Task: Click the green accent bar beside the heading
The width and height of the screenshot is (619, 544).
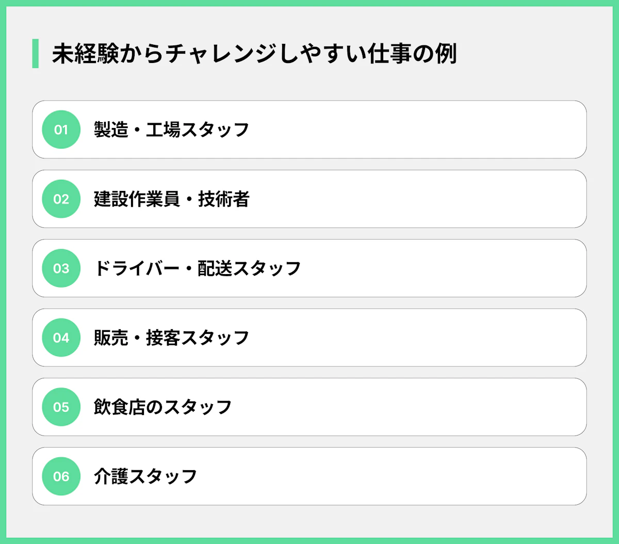Action: click(x=35, y=54)
